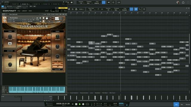Open the editor Quantize 1/8 dropdown

click(x=108, y=9)
